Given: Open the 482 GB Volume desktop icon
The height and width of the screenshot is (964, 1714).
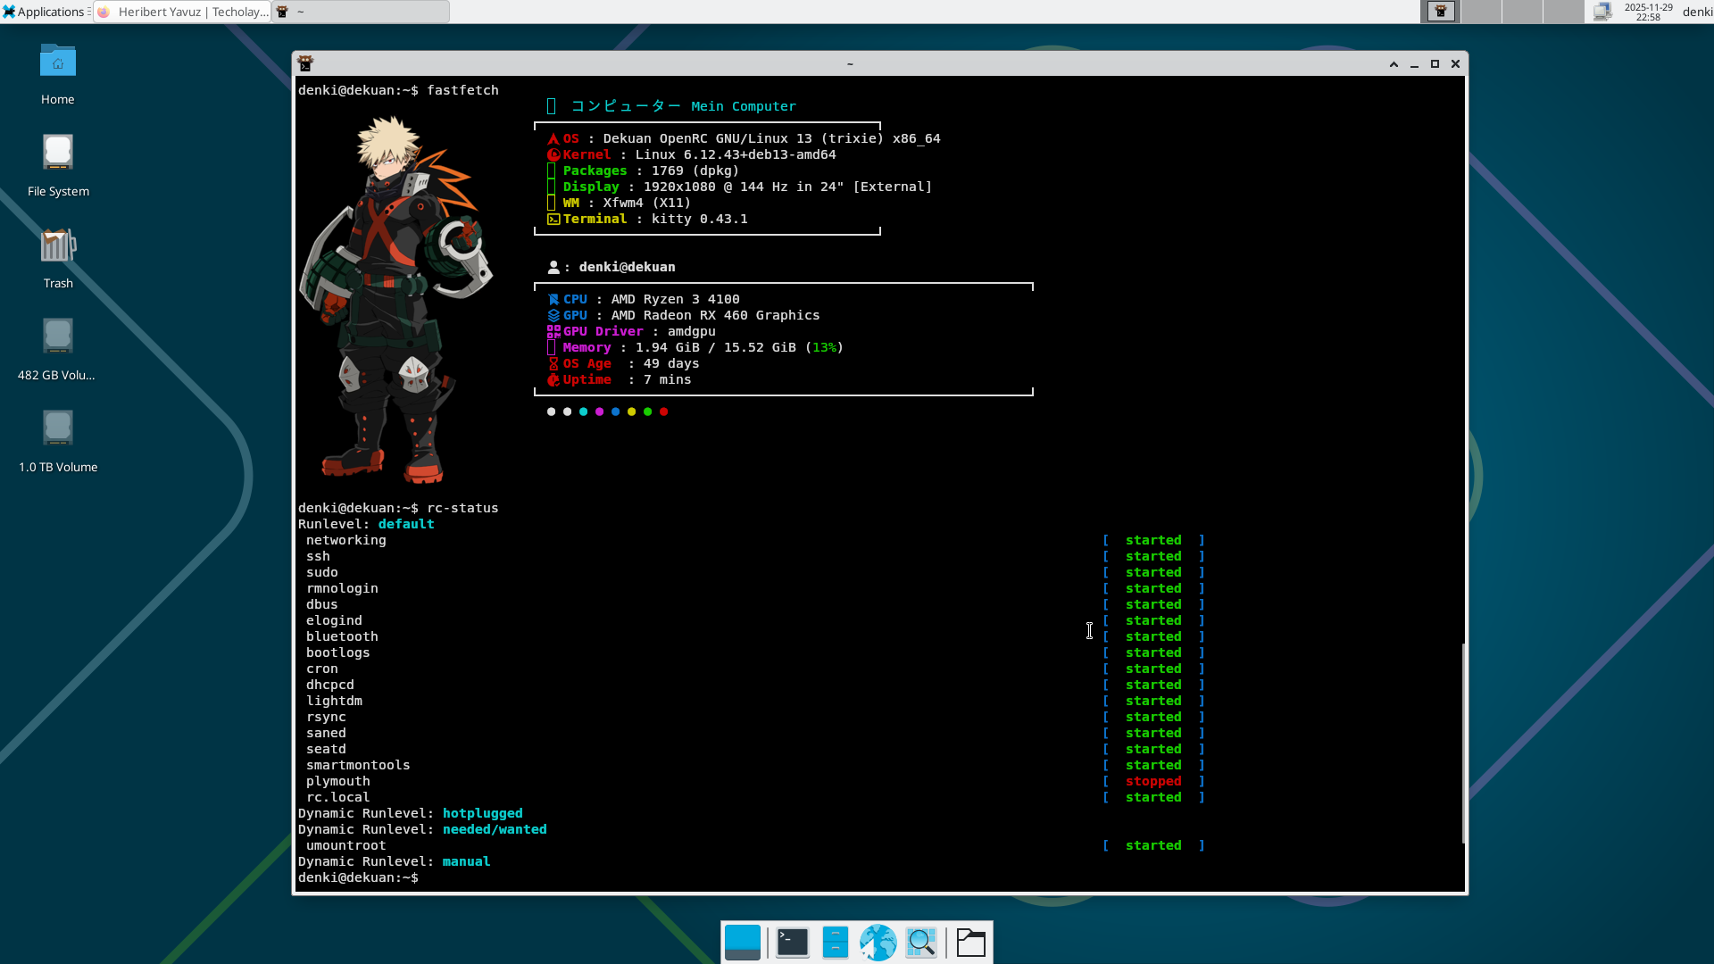Looking at the screenshot, I should point(58,351).
